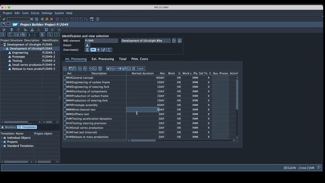Expand Individual Objects in Templates
The height and width of the screenshot is (183, 325).
point(2,138)
